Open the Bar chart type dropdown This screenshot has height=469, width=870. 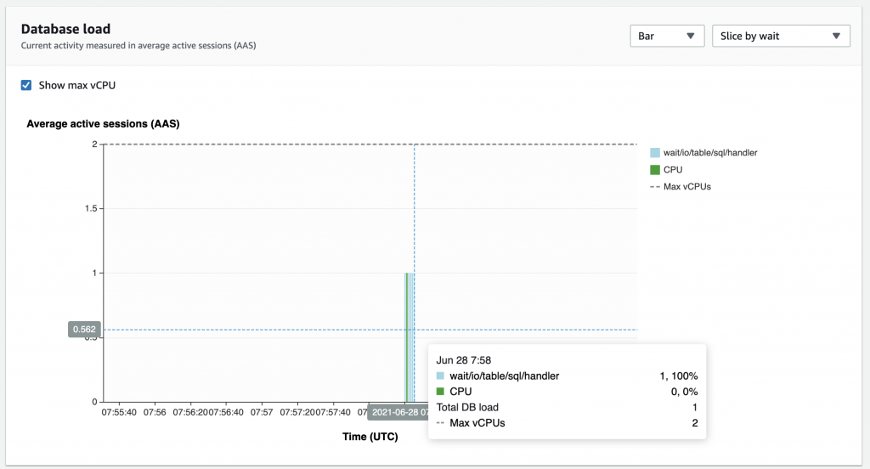[x=667, y=36]
